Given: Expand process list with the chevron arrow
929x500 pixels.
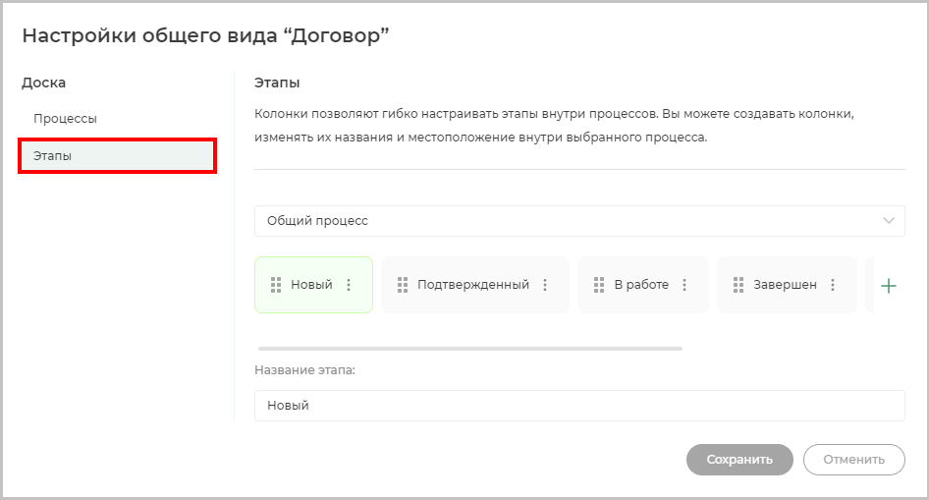Looking at the screenshot, I should tap(888, 220).
